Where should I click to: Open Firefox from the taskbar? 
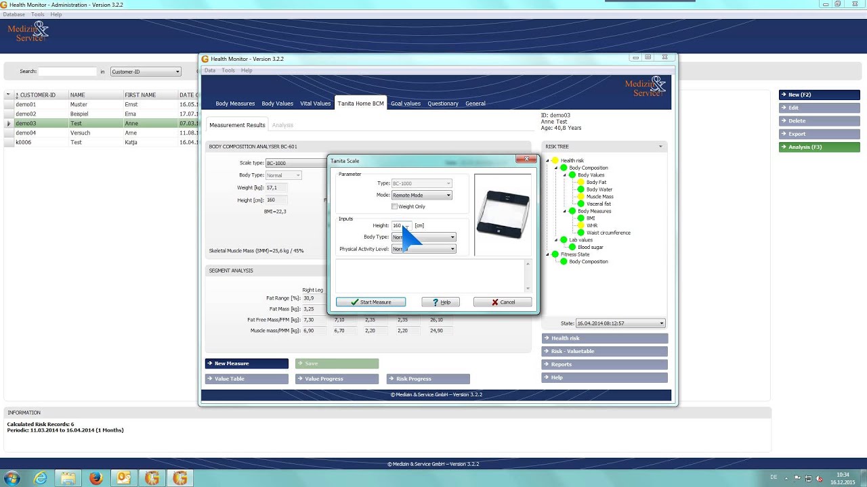coord(96,478)
